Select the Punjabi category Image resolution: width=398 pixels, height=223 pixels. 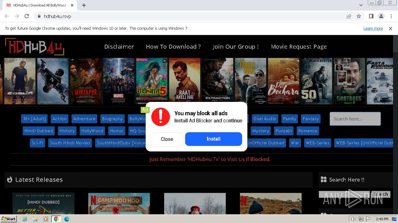(x=284, y=131)
